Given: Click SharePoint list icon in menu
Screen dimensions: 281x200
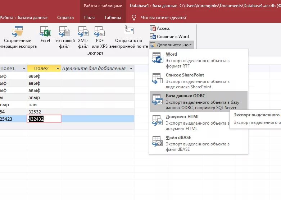Looking at the screenshot, I should coord(157,79).
